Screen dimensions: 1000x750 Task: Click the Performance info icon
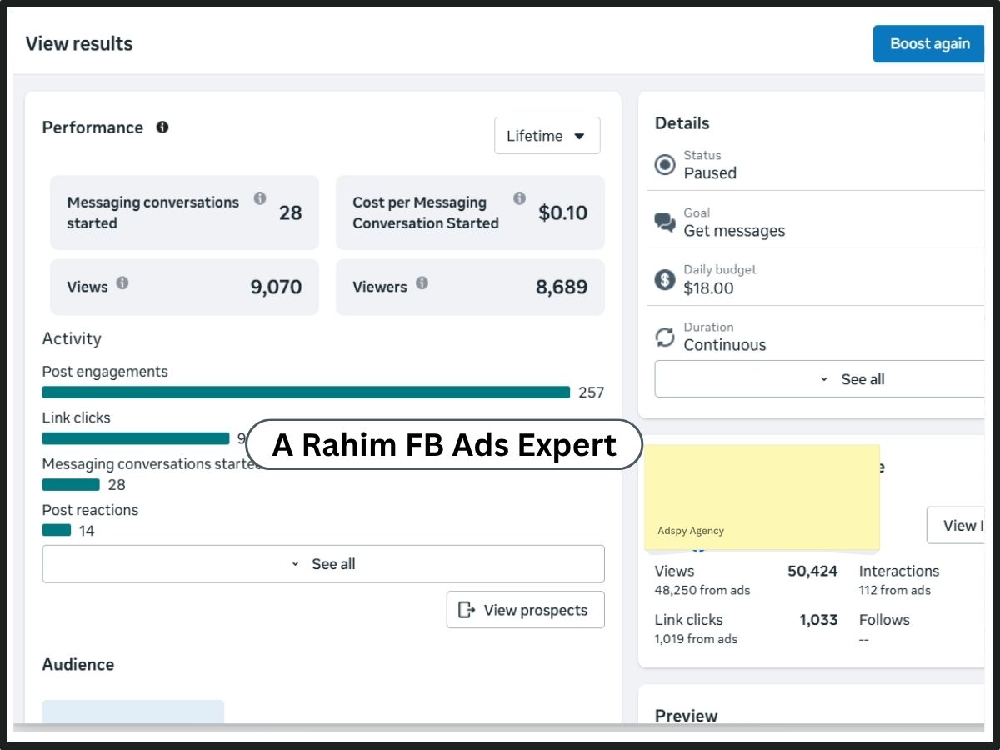click(x=162, y=127)
